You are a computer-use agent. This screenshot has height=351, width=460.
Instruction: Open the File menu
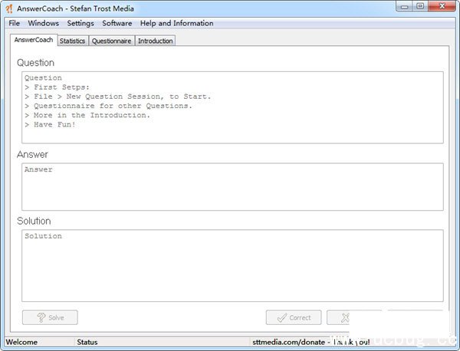pos(15,23)
